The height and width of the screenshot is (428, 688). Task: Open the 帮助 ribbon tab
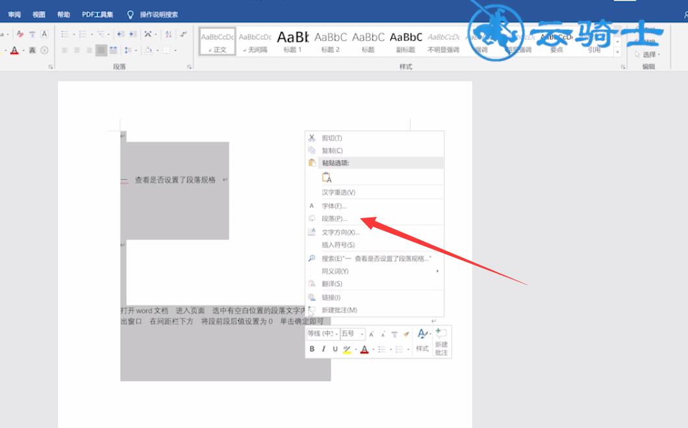click(x=64, y=14)
